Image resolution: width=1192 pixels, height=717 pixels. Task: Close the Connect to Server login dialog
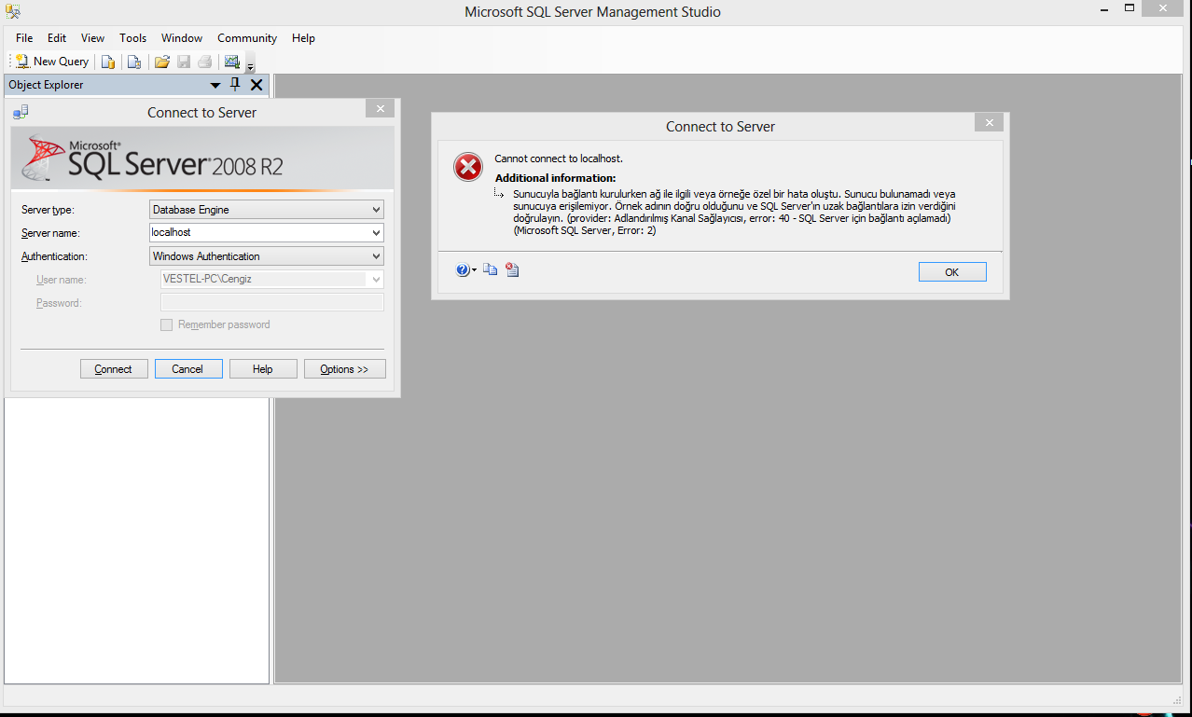pos(380,109)
